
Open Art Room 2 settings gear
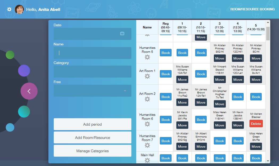(147, 99)
